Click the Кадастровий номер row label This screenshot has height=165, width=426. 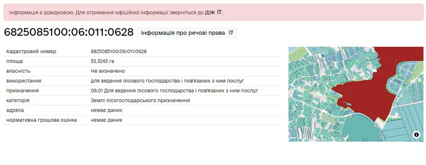point(31,51)
